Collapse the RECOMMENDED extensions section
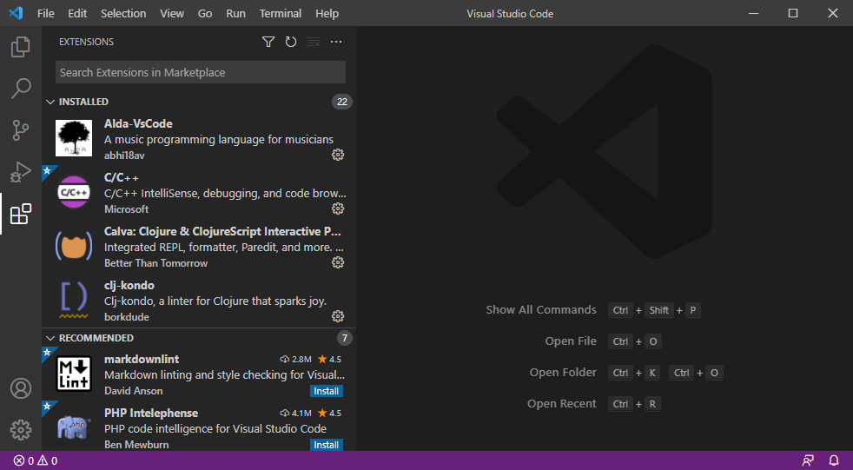This screenshot has width=853, height=470. pos(50,338)
